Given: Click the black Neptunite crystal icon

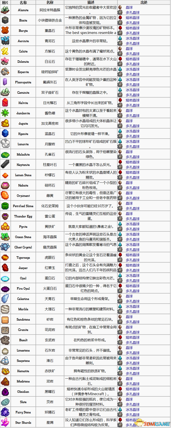Looking at the screenshot, I should tap(5, 165).
